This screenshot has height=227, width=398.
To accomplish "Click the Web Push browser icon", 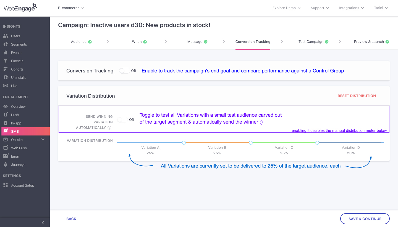I will (6, 148).
